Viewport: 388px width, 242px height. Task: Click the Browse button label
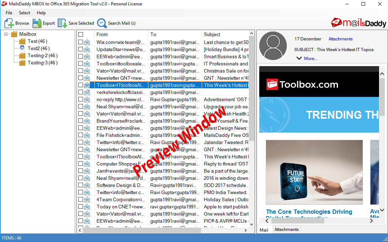tap(22, 23)
